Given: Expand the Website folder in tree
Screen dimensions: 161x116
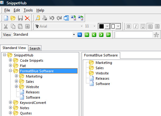Looking at the screenshot, I should (16, 87).
